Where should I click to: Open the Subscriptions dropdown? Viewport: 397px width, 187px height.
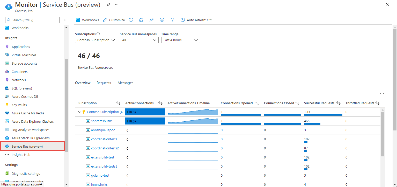[96, 40]
